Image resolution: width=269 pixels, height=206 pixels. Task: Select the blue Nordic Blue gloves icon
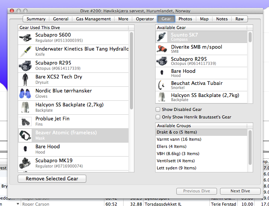[26, 94]
